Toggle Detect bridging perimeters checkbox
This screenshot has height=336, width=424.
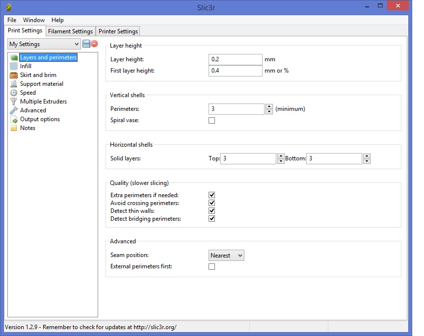coord(212,218)
